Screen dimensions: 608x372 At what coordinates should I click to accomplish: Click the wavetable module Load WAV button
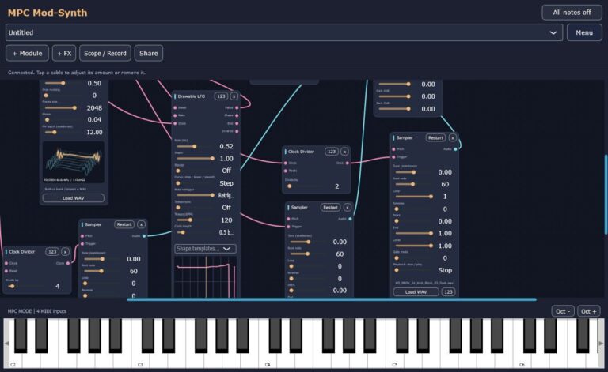click(74, 198)
